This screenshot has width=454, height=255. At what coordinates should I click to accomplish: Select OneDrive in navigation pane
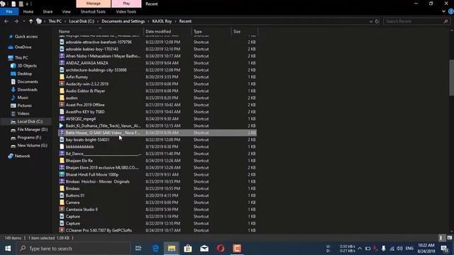click(23, 47)
